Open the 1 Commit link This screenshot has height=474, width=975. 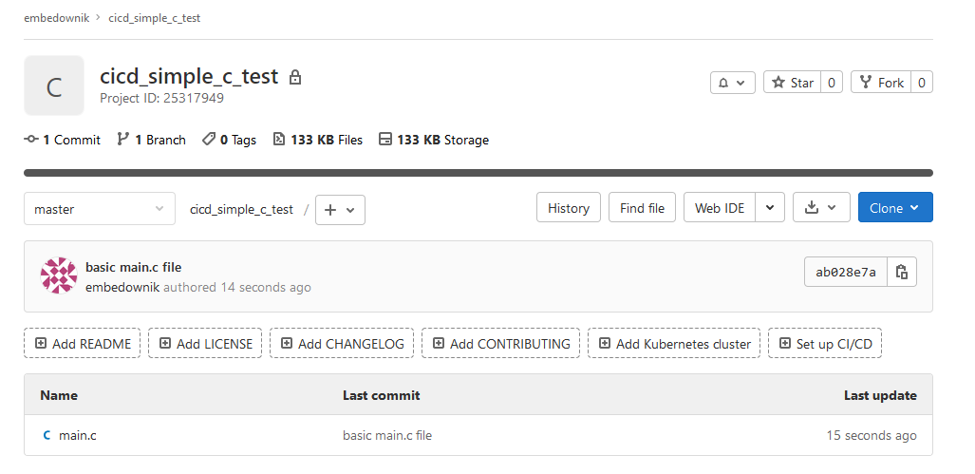[63, 140]
